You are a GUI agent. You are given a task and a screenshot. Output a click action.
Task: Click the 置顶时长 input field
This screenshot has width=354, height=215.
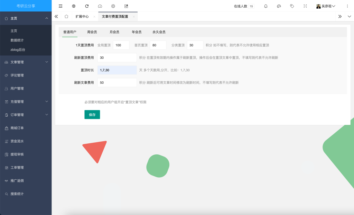[117, 70]
